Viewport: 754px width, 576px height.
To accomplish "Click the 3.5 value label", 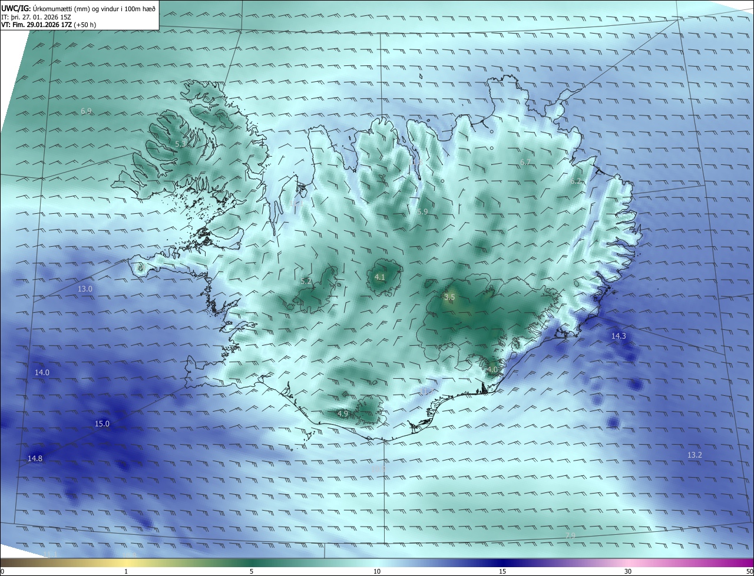I will tap(449, 297).
